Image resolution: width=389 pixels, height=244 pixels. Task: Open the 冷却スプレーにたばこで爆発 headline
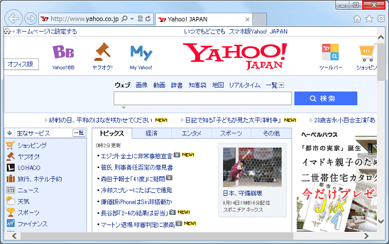click(x=136, y=190)
